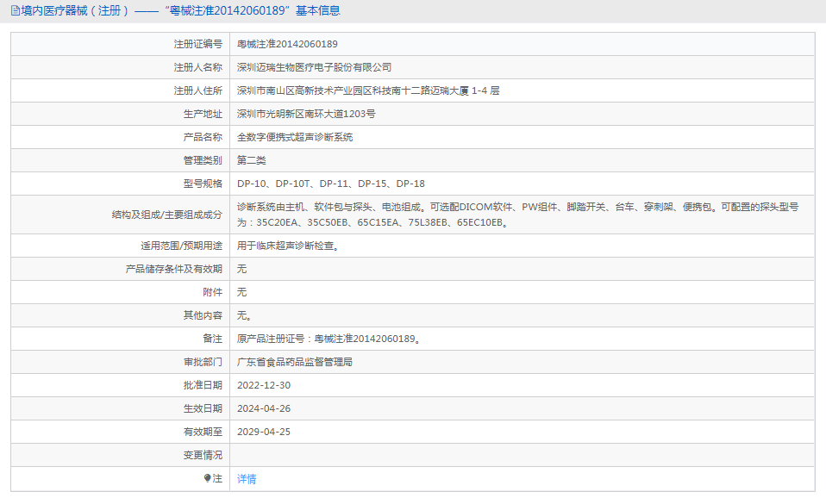Screen dimensions: 826x498
Task: Click the structure and composition description text
Action: click(517, 207)
